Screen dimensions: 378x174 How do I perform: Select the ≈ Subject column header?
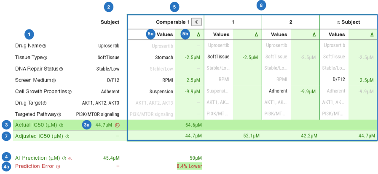[348, 22]
